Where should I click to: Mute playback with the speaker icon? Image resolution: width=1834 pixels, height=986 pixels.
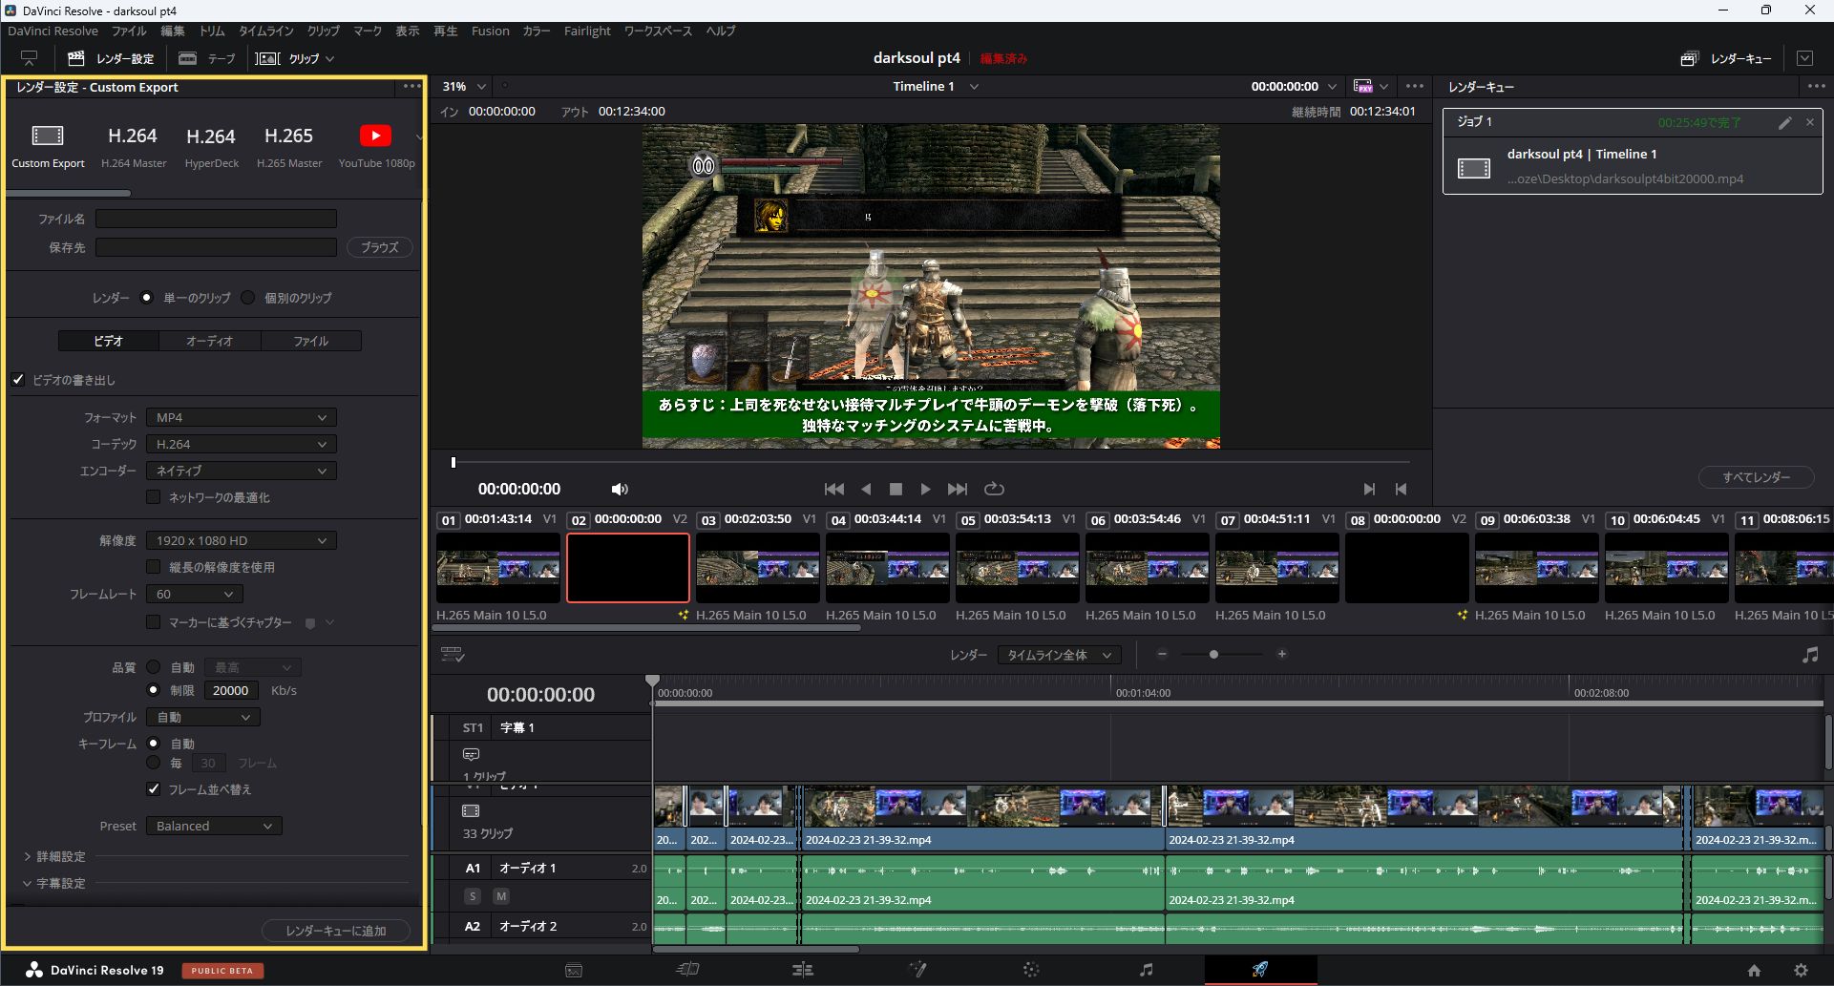pyautogui.click(x=619, y=489)
